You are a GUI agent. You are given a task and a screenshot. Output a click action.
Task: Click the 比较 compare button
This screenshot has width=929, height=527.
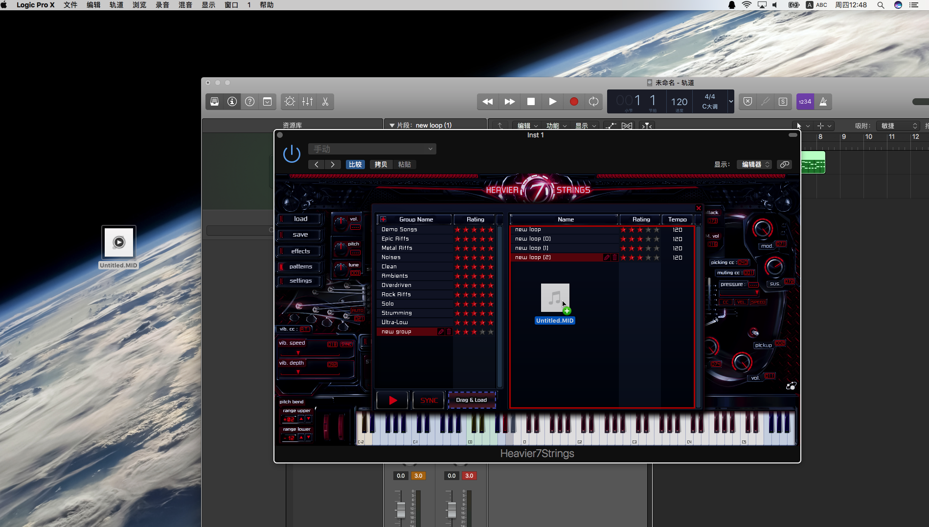pyautogui.click(x=355, y=165)
